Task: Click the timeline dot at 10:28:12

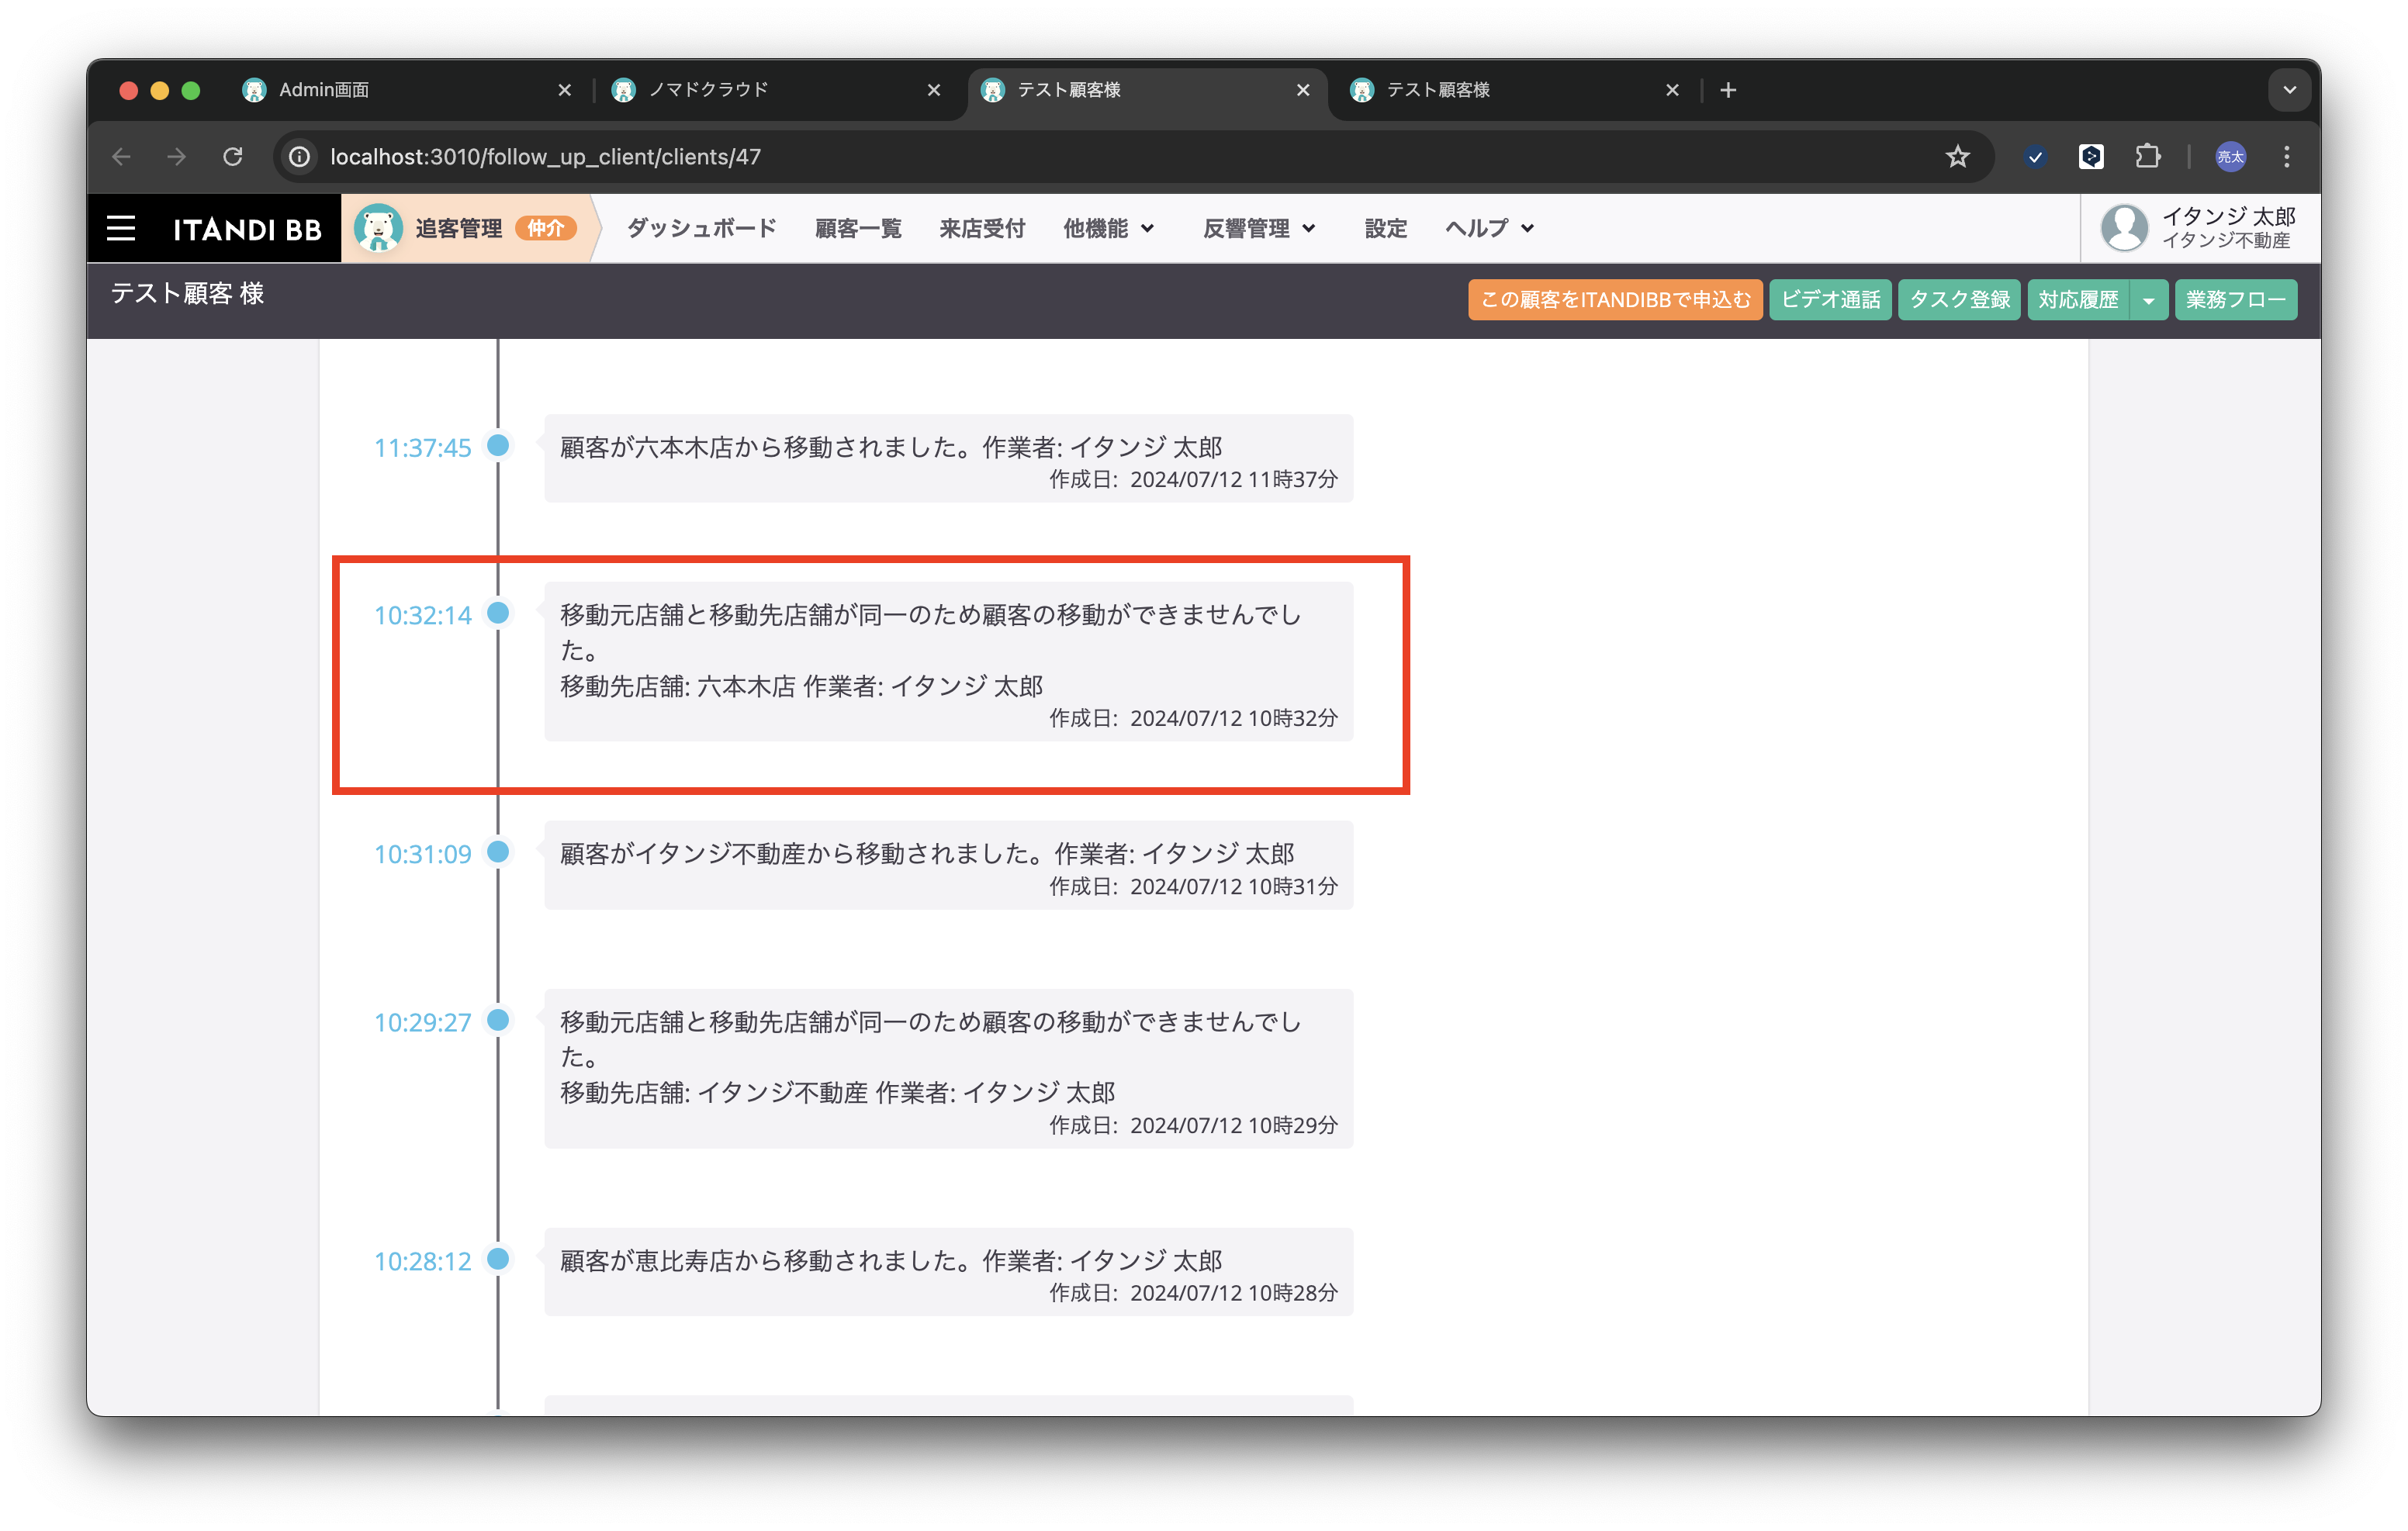Action: pyautogui.click(x=498, y=1258)
